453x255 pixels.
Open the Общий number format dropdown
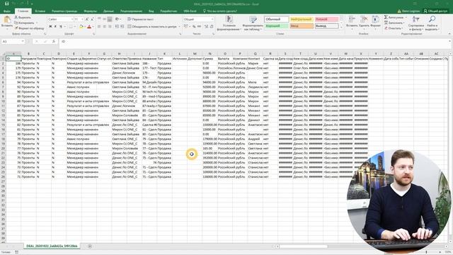[x=212, y=19]
